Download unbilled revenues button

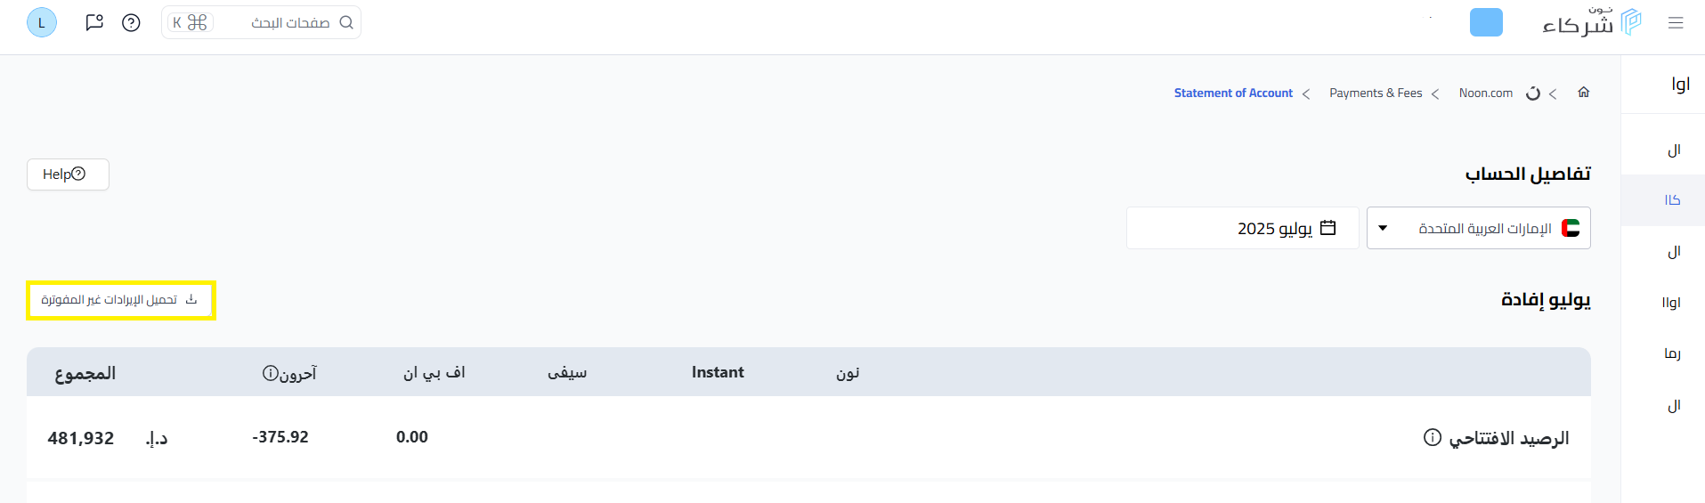[121, 300]
